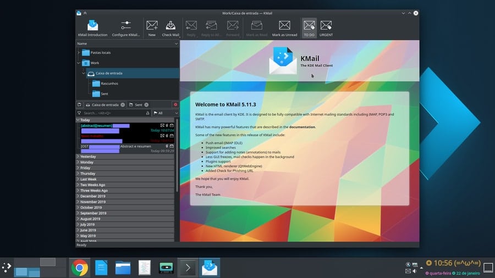Click the Forward toolbar button
495x278 pixels.
point(233,29)
